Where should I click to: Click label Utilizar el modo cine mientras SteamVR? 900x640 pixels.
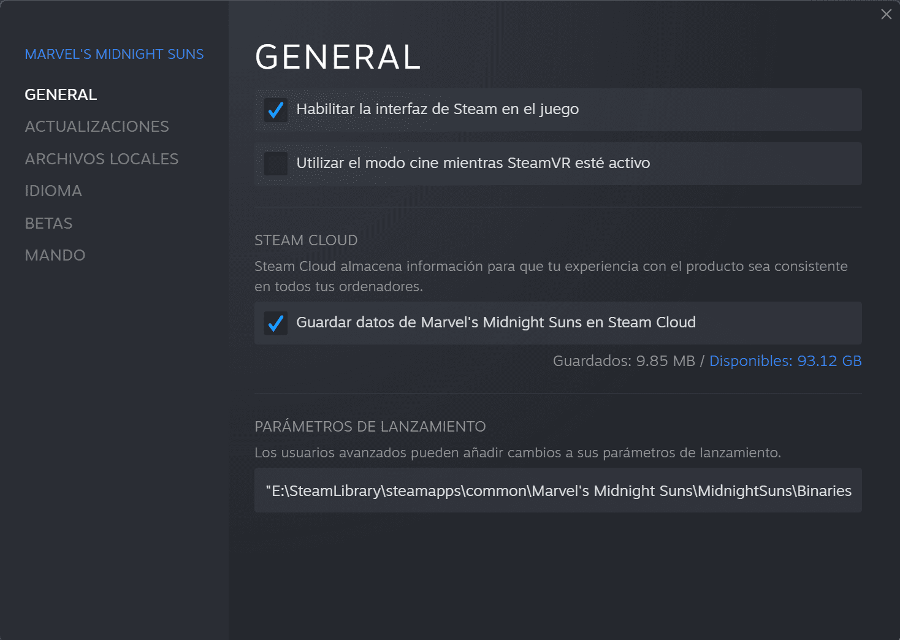[x=473, y=163]
